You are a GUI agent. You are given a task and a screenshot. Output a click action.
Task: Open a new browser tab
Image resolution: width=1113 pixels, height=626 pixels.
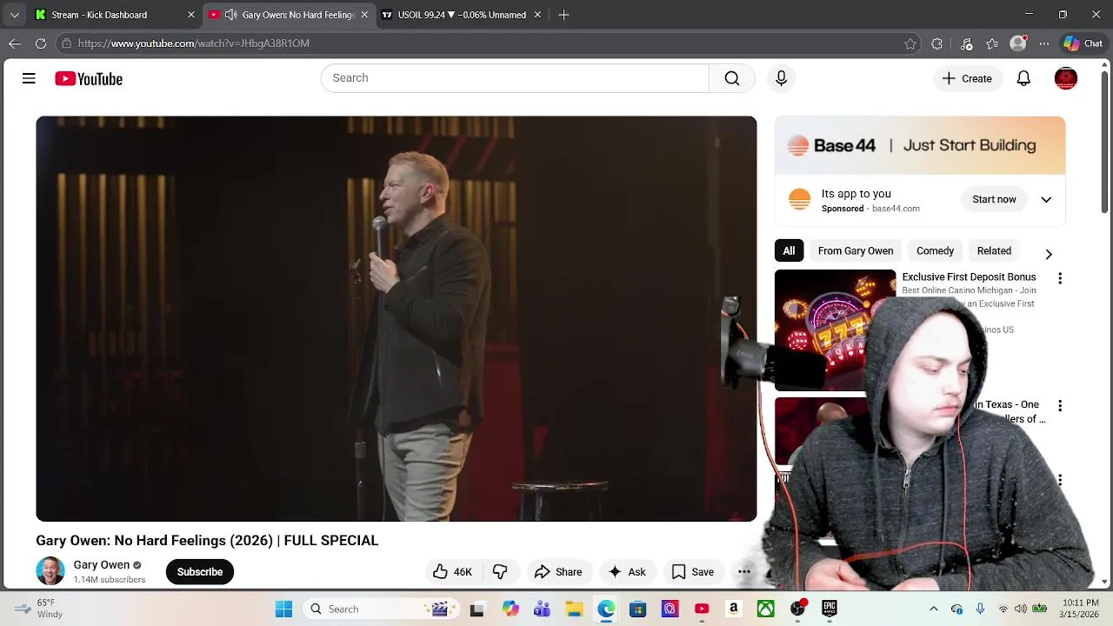click(563, 15)
